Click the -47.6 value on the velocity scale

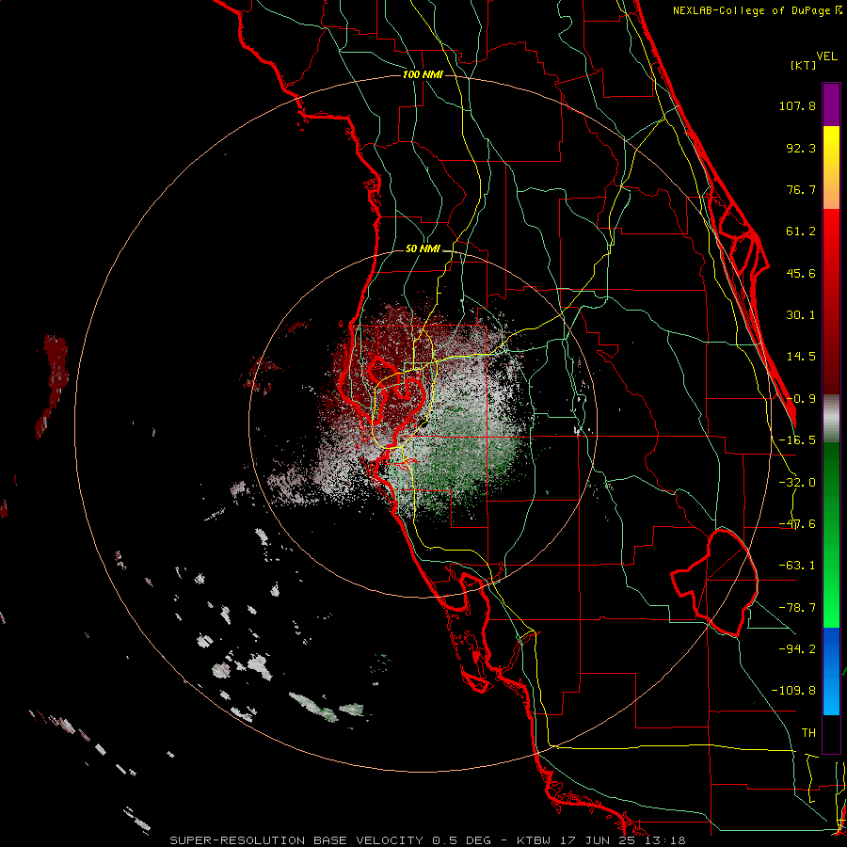pos(797,524)
